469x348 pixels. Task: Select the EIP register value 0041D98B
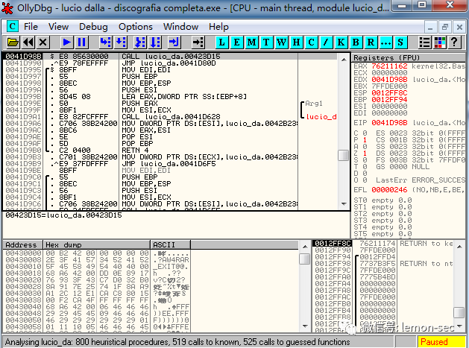[389, 122]
